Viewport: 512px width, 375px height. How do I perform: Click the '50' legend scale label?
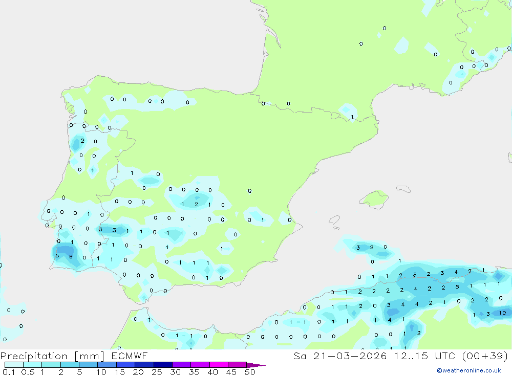(249, 372)
